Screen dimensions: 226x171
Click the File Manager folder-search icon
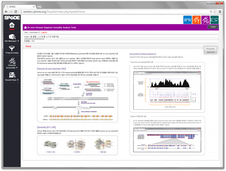(12, 37)
